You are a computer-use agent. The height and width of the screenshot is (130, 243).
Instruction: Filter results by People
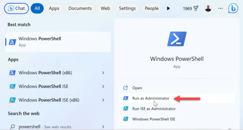151,8
